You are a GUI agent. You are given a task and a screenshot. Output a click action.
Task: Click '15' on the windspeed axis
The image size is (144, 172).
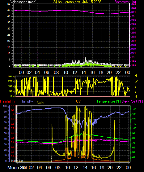tap(9, 47)
